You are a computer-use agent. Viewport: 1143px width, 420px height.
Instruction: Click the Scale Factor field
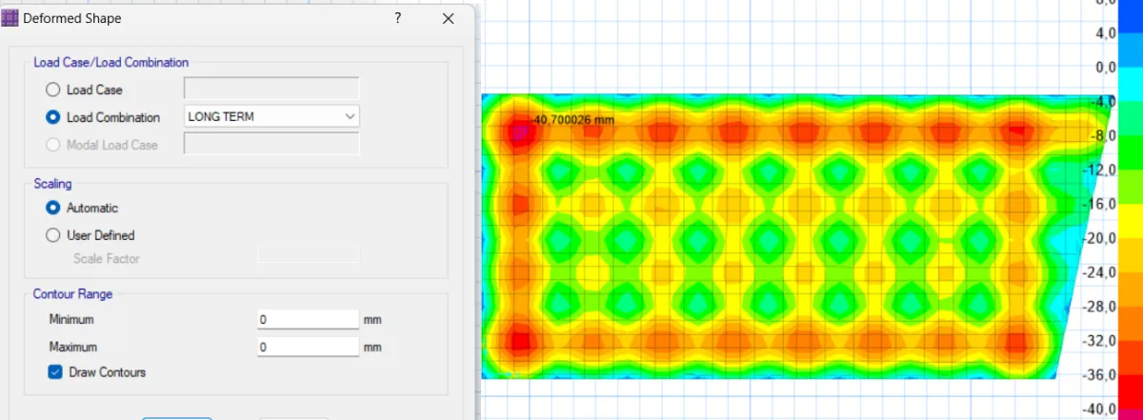coord(308,253)
